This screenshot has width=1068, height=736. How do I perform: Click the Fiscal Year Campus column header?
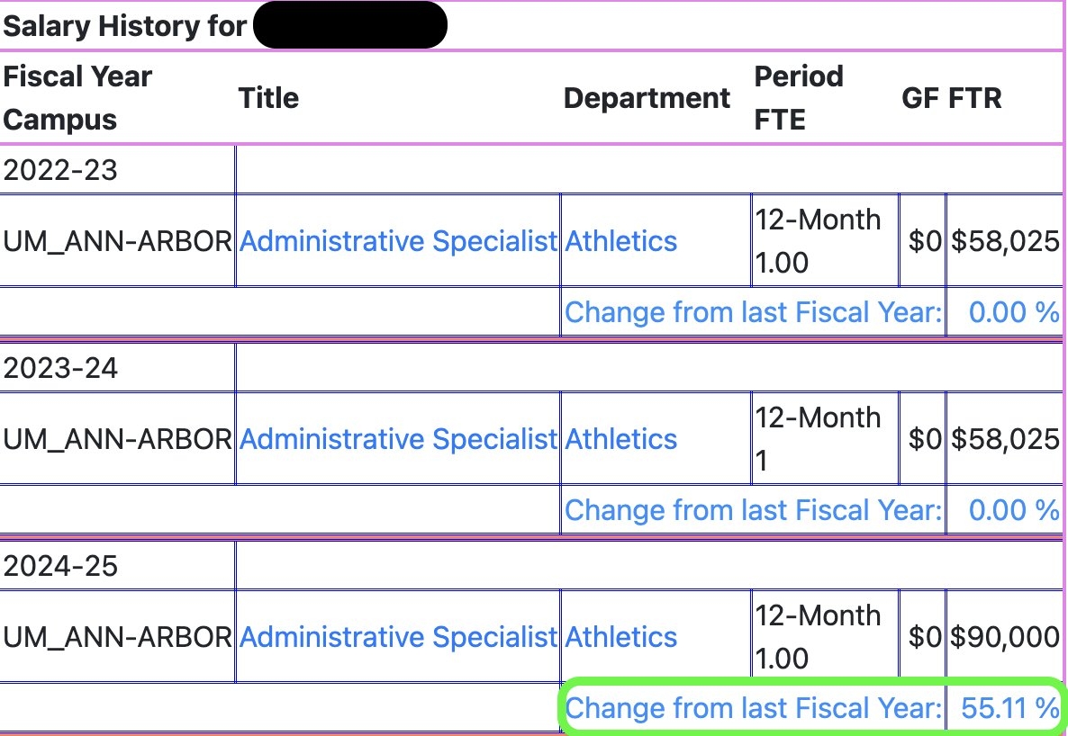pyautogui.click(x=77, y=97)
